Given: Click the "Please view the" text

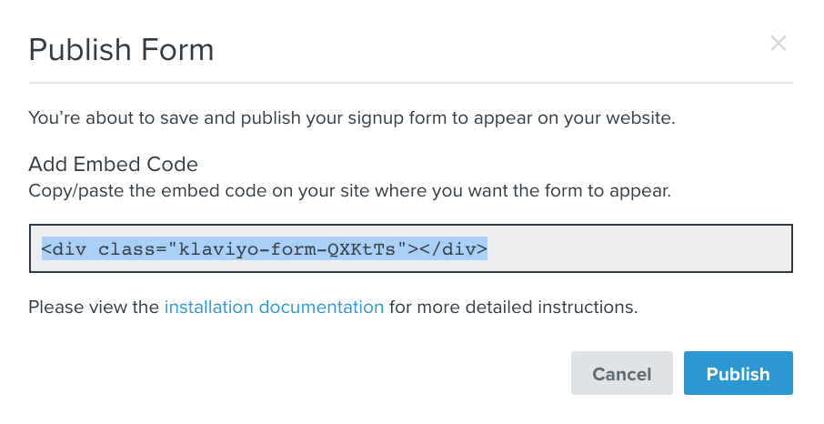Looking at the screenshot, I should click(x=94, y=307).
